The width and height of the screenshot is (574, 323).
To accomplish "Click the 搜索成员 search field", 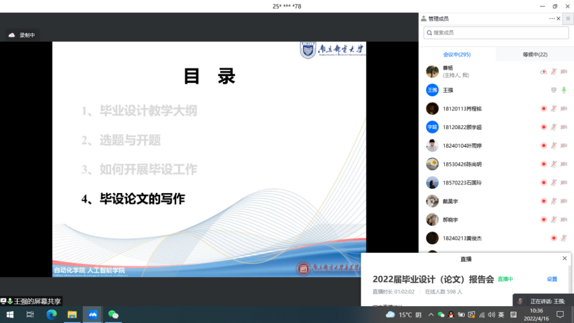I will click(496, 33).
